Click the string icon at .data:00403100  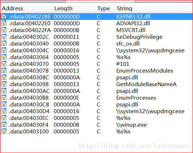(x=4, y=132)
